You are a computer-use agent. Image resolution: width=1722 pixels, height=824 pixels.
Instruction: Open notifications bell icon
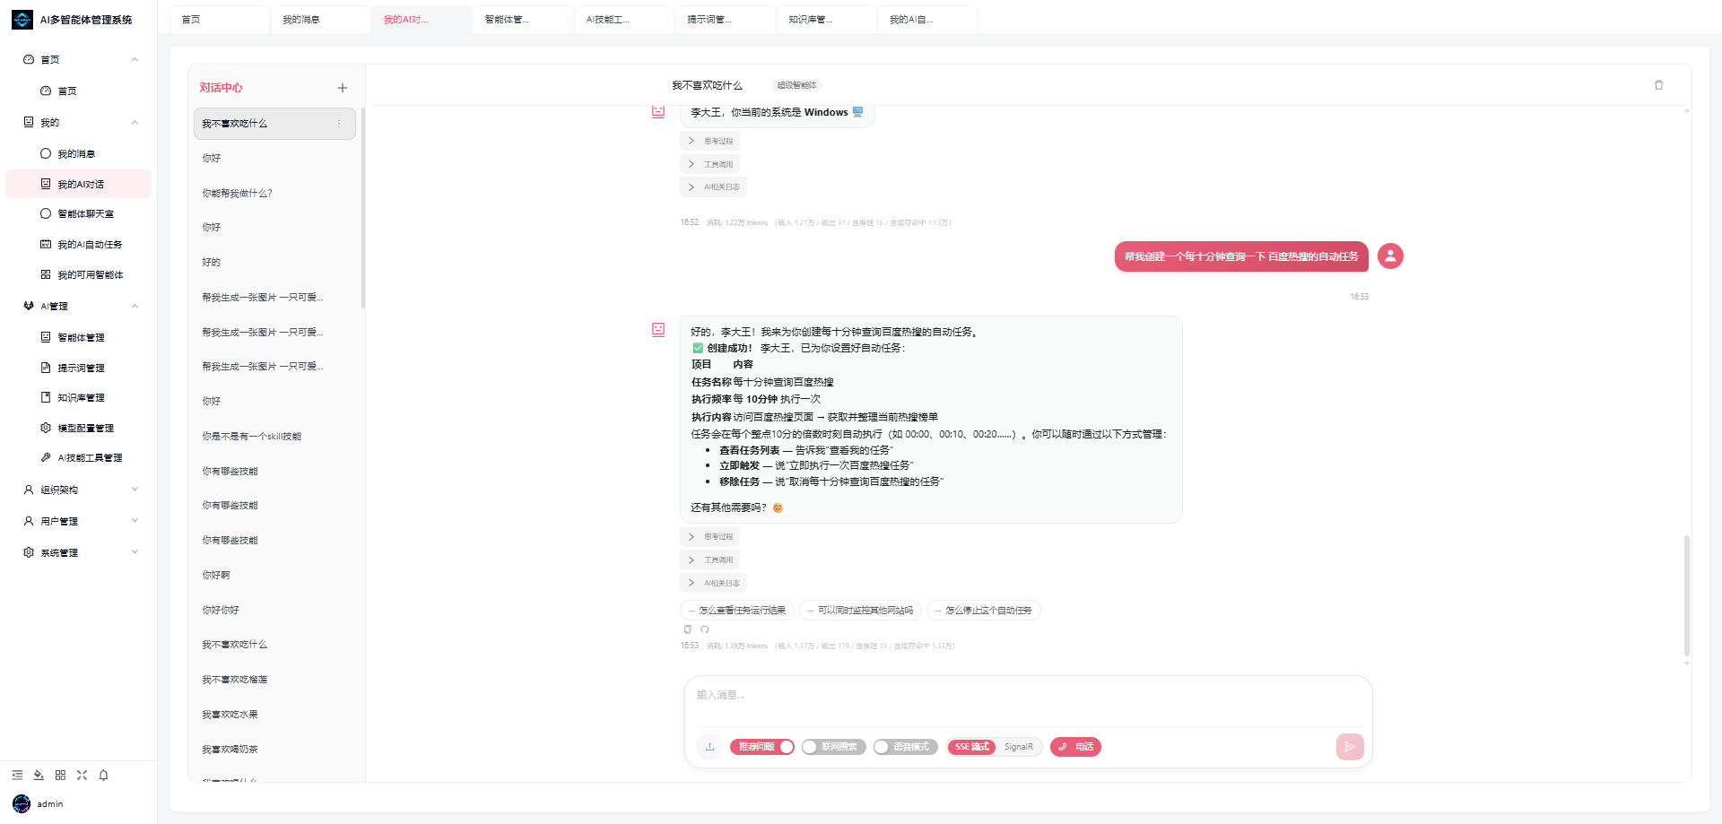point(103,775)
